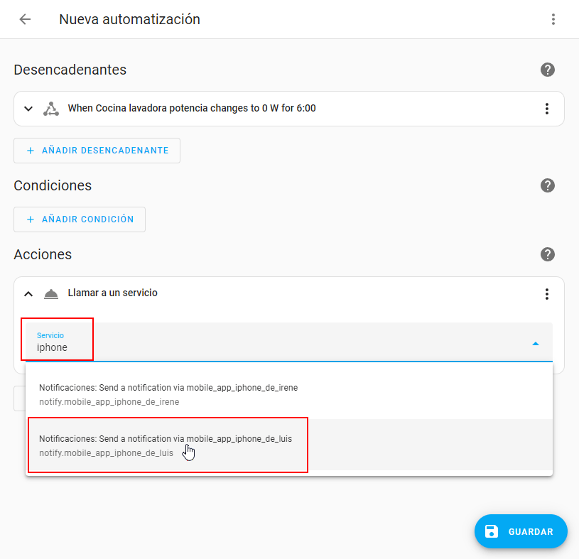Close the Servicio dropdown using its arrow
The height and width of the screenshot is (559, 579).
click(x=536, y=343)
